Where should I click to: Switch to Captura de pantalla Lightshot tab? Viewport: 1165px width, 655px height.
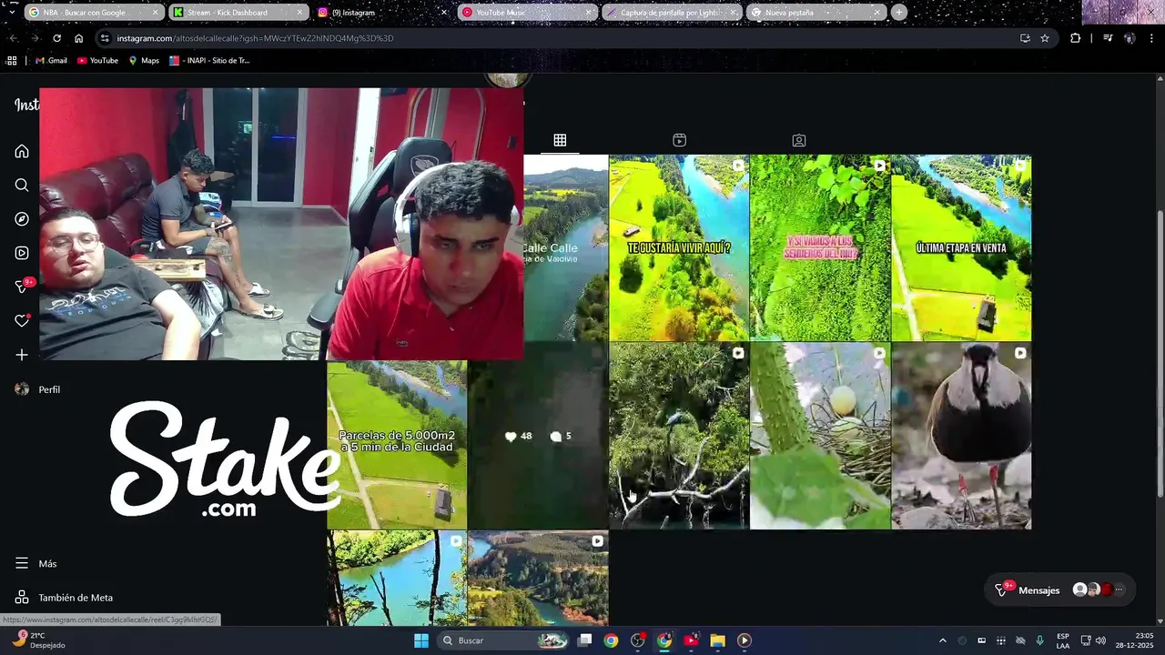click(x=671, y=13)
